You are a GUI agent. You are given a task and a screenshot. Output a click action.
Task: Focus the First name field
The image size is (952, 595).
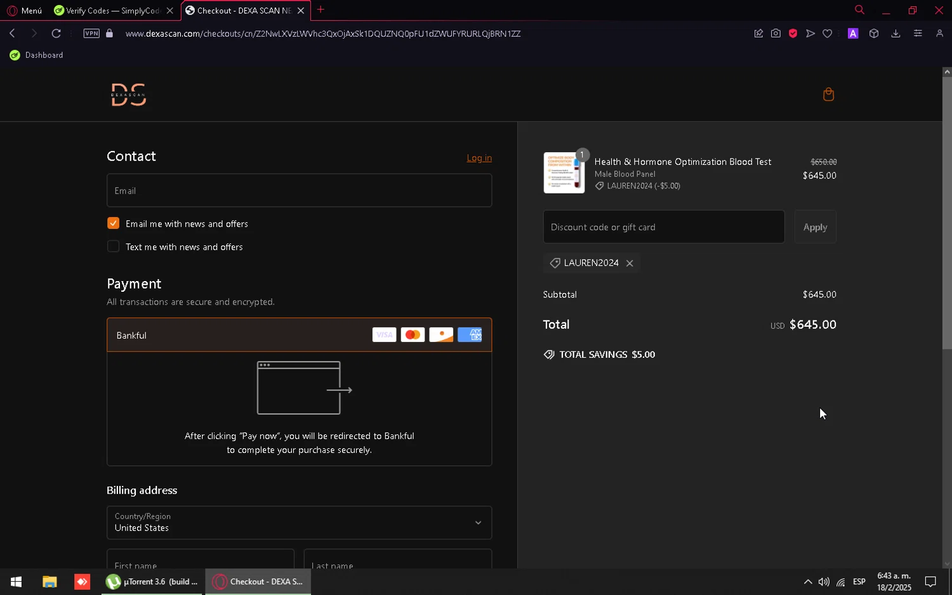(x=200, y=559)
